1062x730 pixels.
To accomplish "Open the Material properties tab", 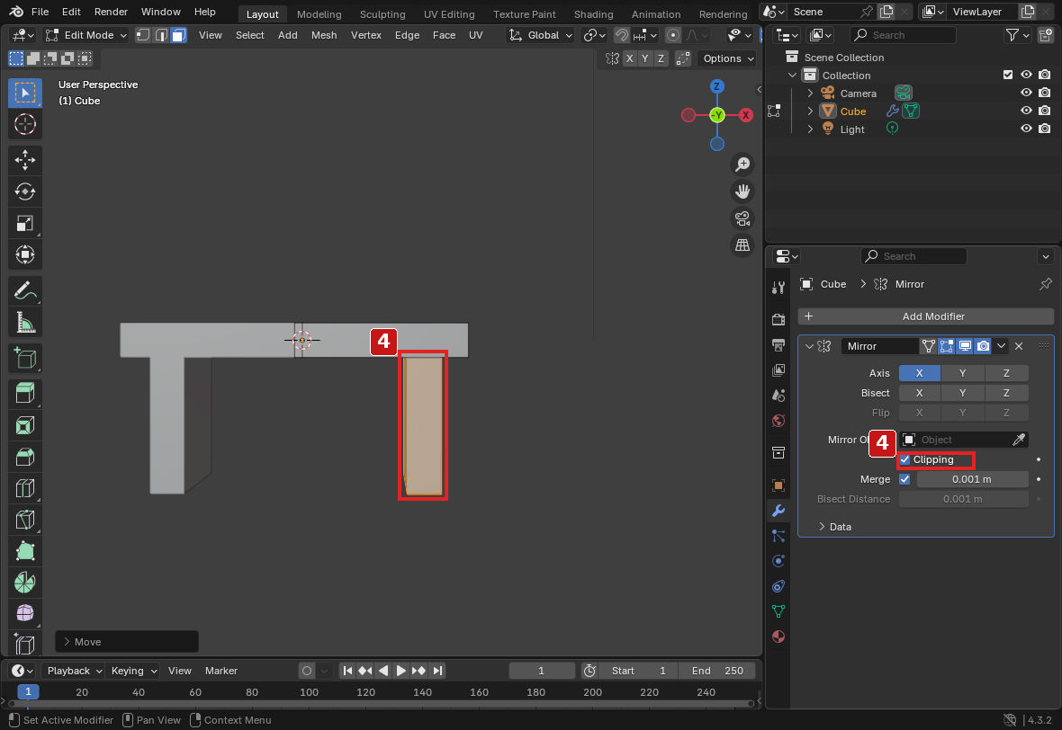I will point(778,637).
